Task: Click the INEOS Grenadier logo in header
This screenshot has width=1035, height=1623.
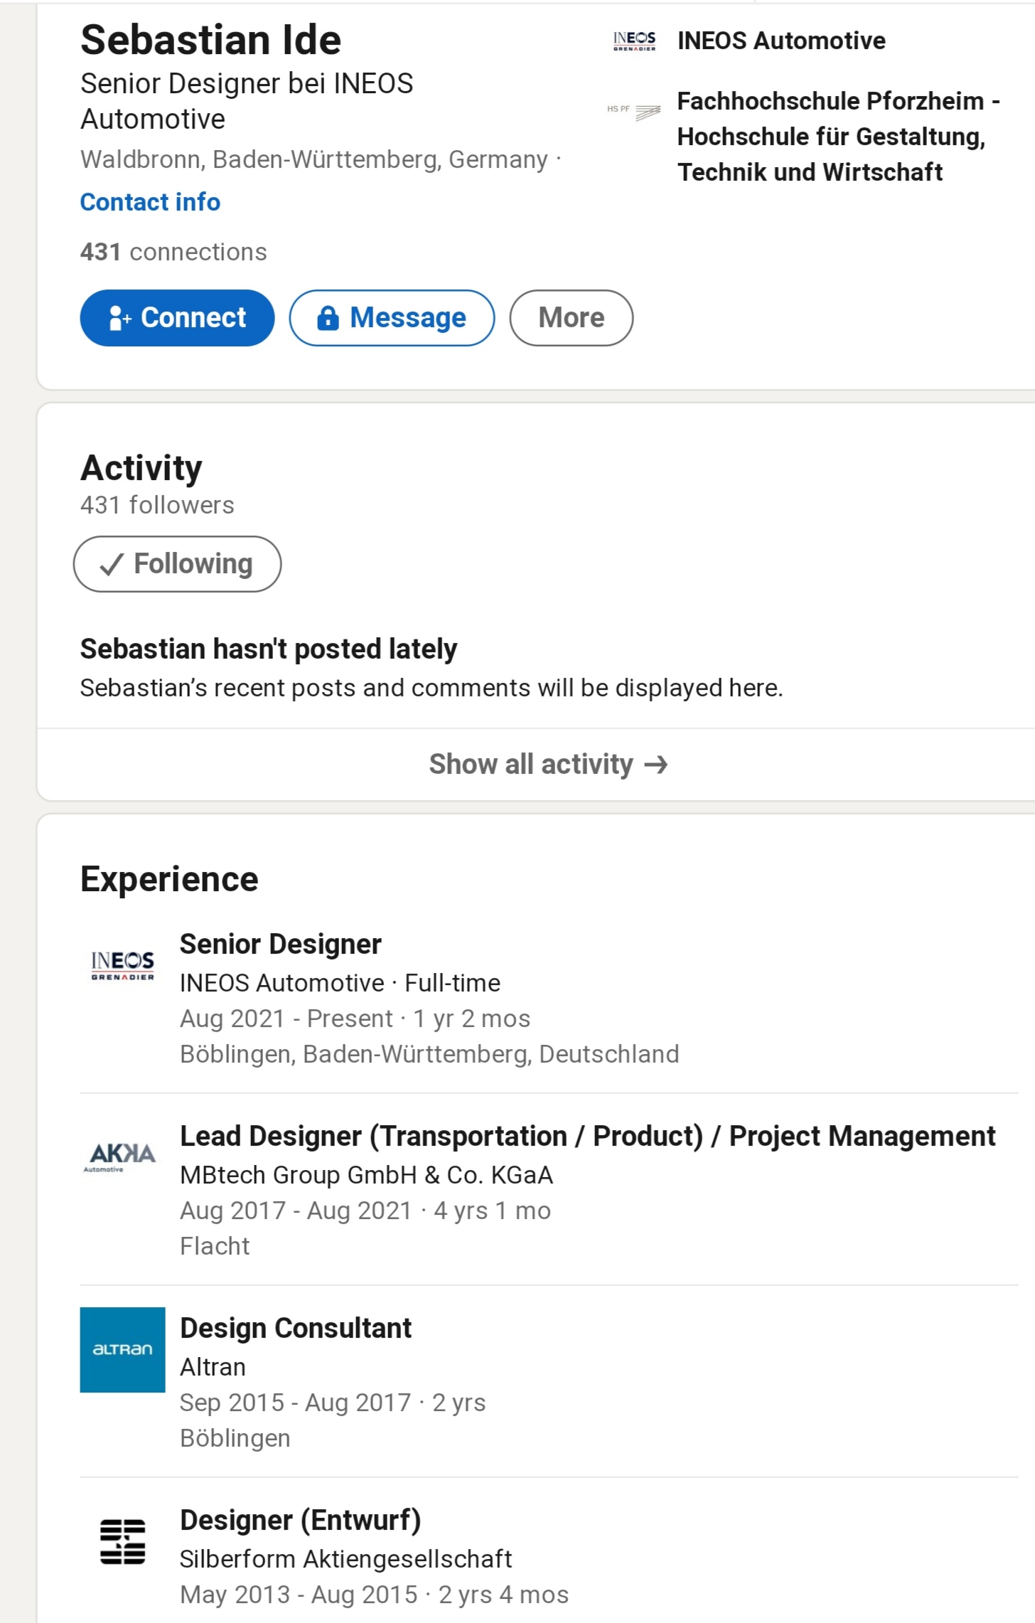Action: pyautogui.click(x=634, y=41)
